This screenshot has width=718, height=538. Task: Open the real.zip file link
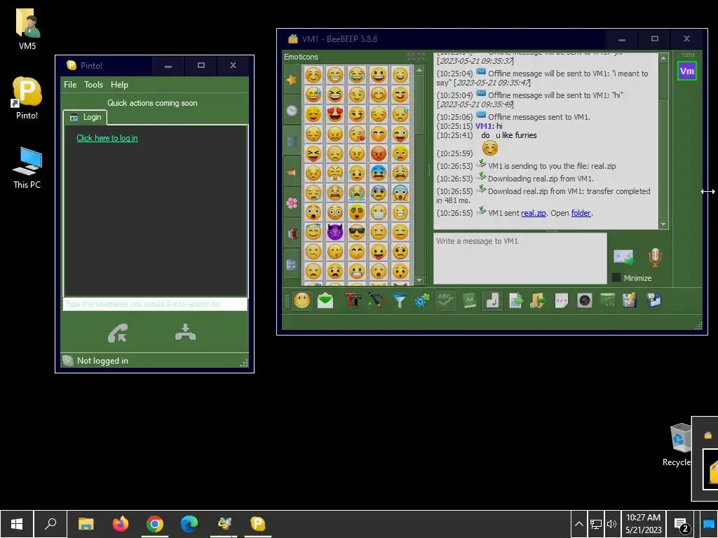pyautogui.click(x=534, y=213)
